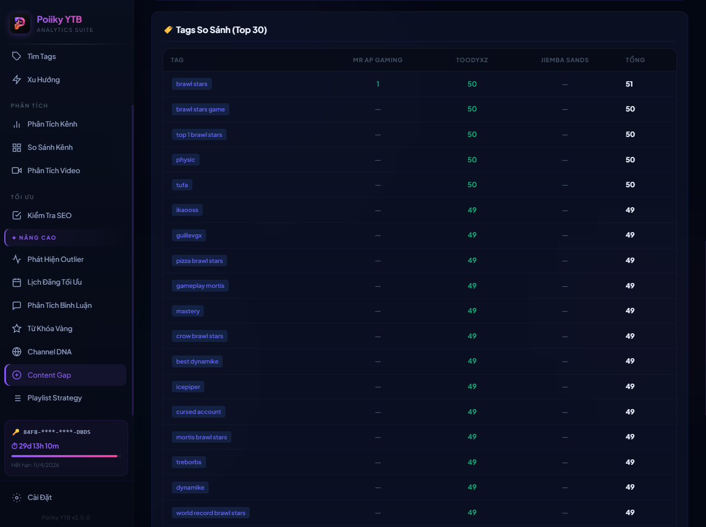Click the calendar icon for Lịch Đăng Tối Ưu
706x527 pixels.
17,282
